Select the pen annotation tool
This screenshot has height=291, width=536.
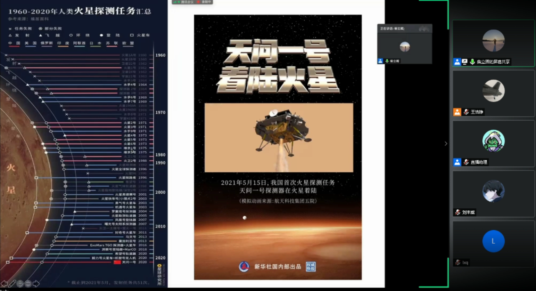(x=12, y=284)
